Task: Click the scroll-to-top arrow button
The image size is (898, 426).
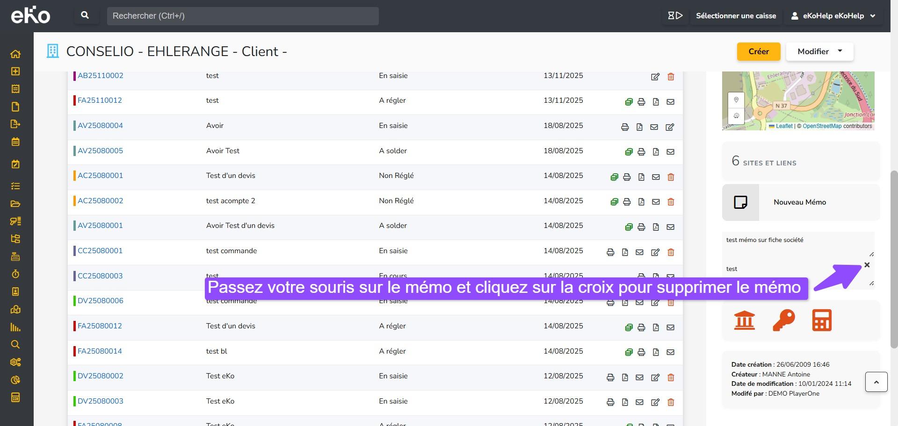Action: (876, 382)
